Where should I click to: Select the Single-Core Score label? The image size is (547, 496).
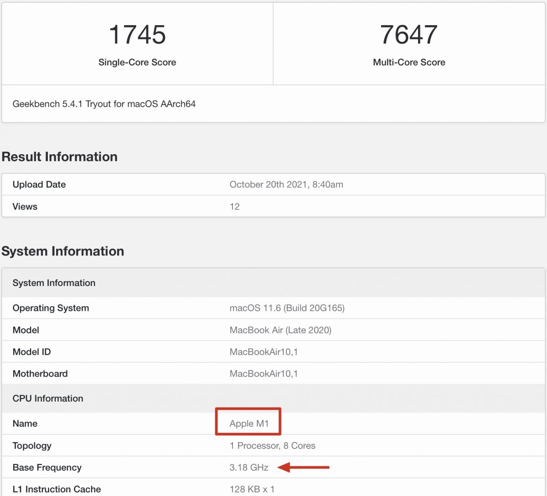pos(137,63)
